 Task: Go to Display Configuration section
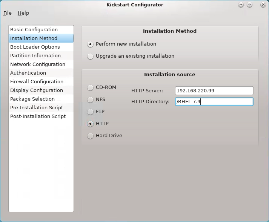point(41,90)
